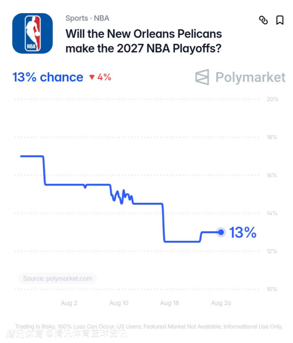293x343 pixels.
Task: Bookmark this market with bookmark icon
Action: 280,20
